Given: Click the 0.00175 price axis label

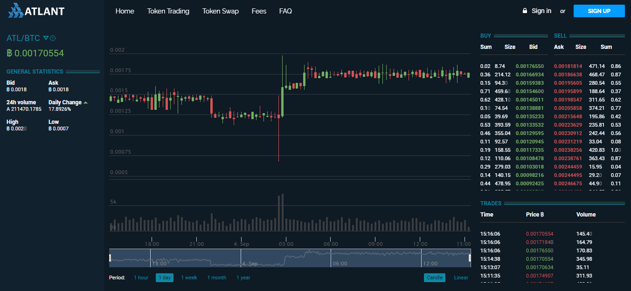Looking at the screenshot, I should (x=120, y=70).
